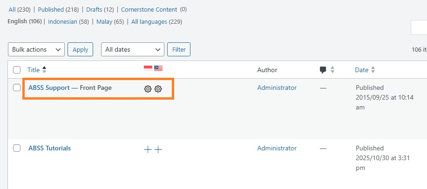This screenshot has width=427, height=189.
Task: Add Malay translation plus for ABSS Tutorials
Action: point(158,149)
